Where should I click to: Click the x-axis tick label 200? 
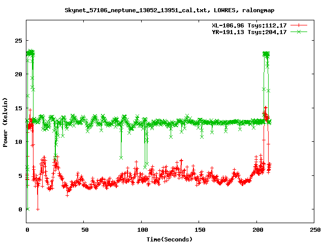coord(258,230)
